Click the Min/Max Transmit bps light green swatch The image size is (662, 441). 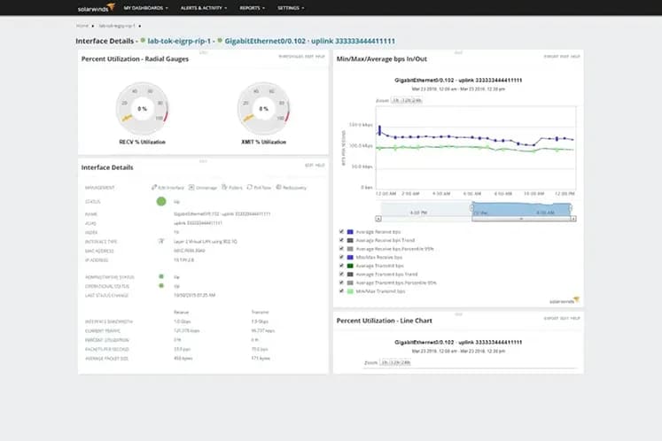coord(350,290)
